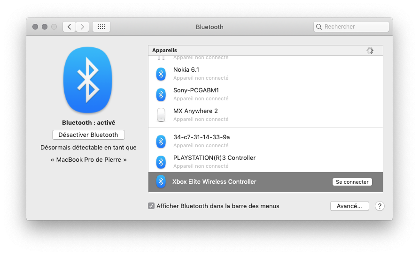
Task: Click the search magnifier icon
Action: point(319,27)
